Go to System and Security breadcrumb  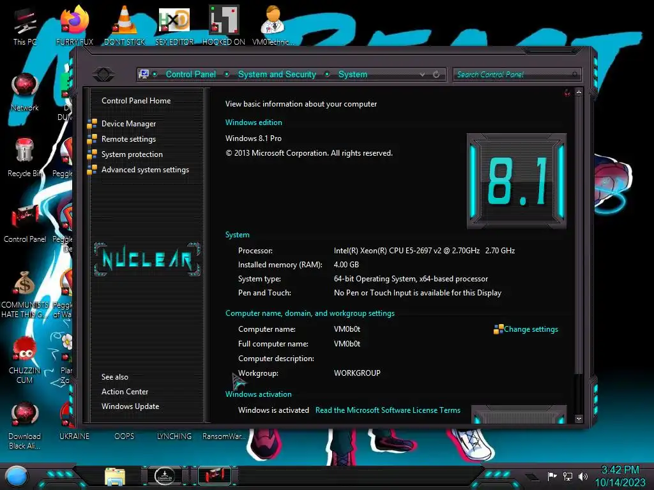click(x=277, y=74)
